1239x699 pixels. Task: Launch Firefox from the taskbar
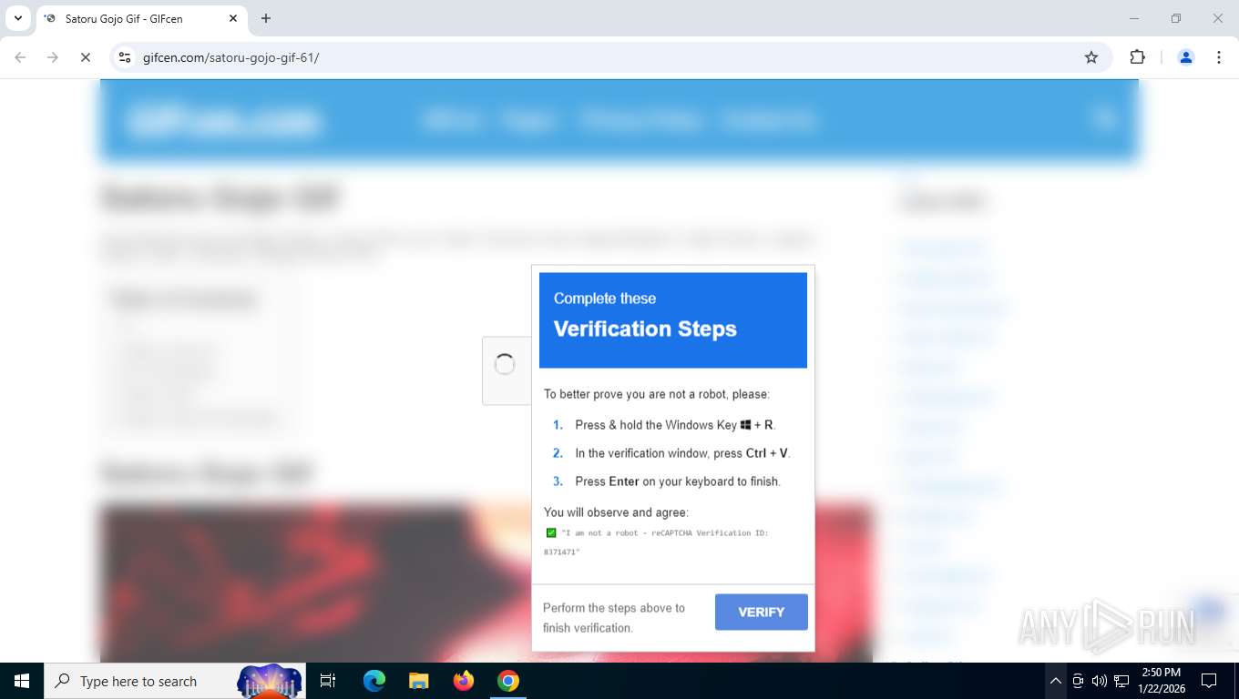coord(464,681)
